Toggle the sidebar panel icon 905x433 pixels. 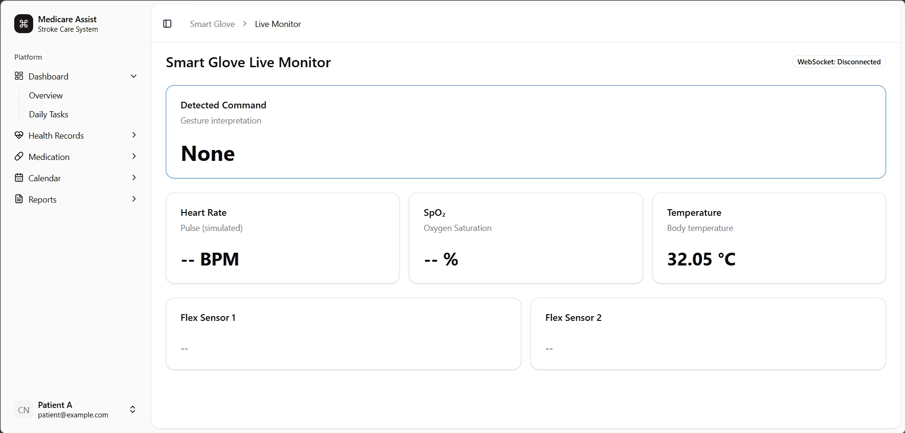click(167, 24)
